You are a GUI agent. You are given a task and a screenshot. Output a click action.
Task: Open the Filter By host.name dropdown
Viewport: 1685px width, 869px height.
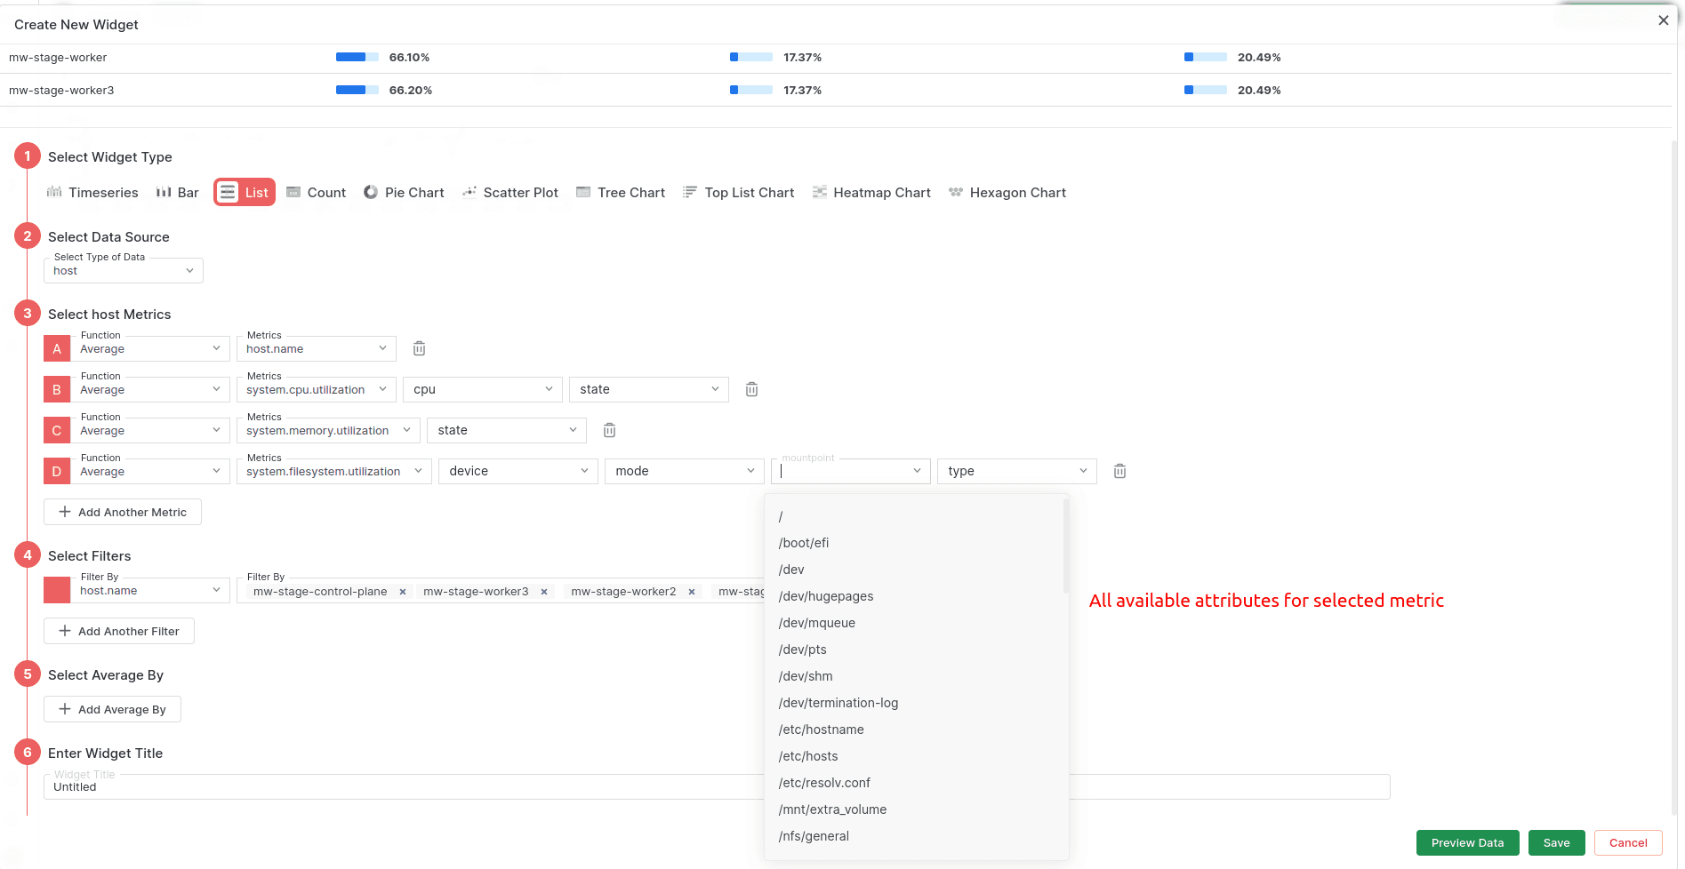pyautogui.click(x=149, y=591)
